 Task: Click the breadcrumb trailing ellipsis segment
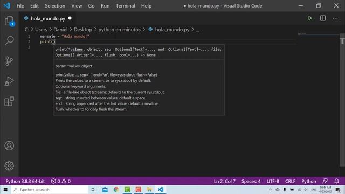point(197,30)
